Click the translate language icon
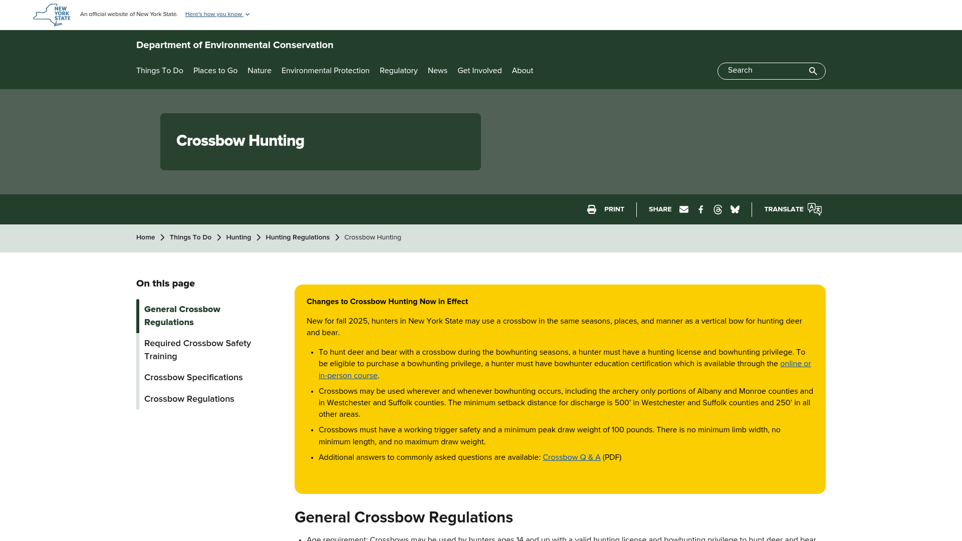Screen dimensions: 962x541 (x=815, y=209)
